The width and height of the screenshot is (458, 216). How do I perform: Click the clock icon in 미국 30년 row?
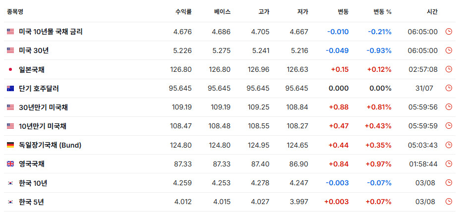click(x=449, y=51)
